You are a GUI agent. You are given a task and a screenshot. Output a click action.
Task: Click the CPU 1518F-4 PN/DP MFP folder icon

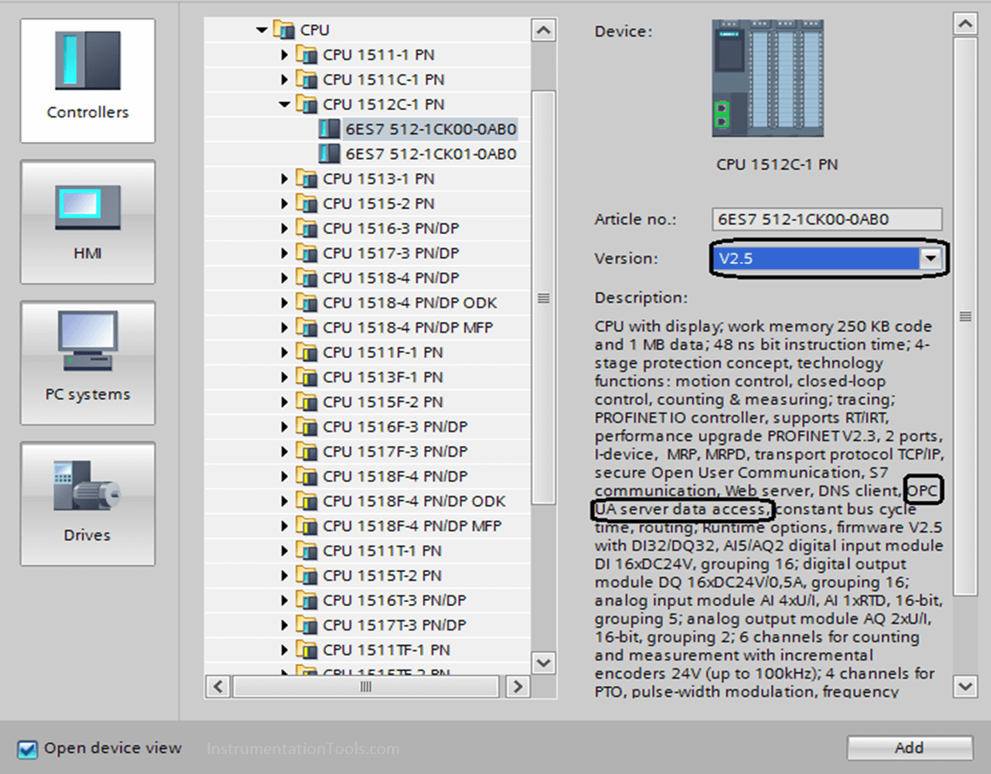tap(307, 526)
